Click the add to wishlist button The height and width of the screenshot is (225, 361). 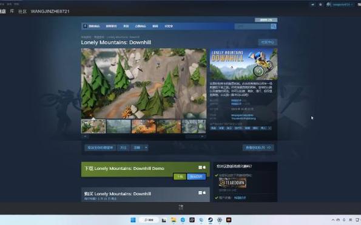(x=100, y=148)
